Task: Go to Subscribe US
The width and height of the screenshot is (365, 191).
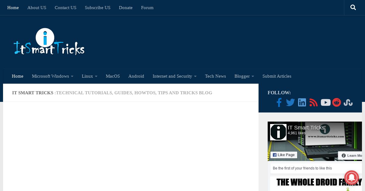Action: point(98,8)
